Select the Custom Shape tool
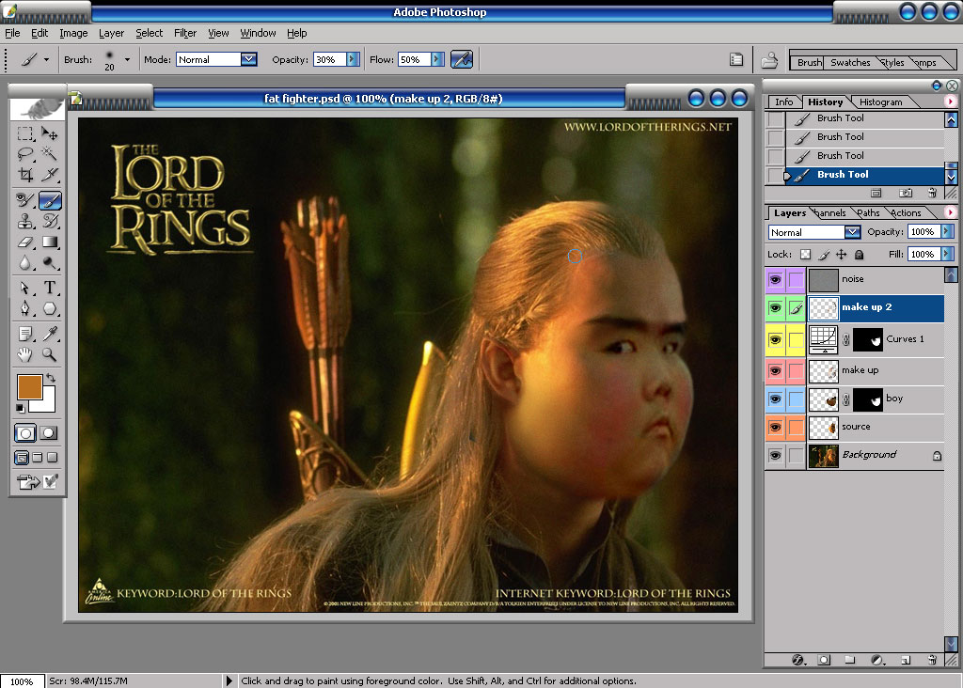The image size is (963, 688). [50, 308]
